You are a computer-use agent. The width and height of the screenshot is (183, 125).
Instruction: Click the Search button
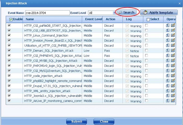click(127, 12)
